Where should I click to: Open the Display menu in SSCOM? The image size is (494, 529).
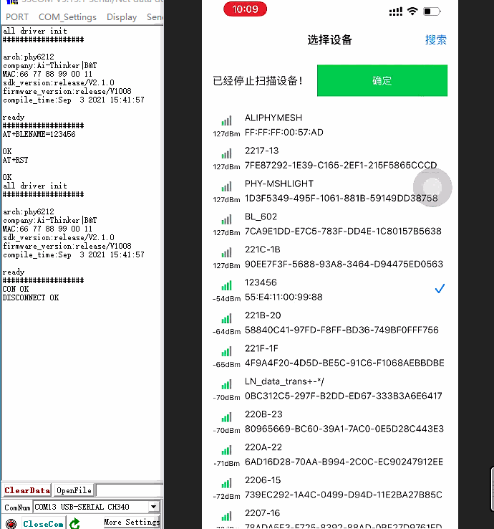(122, 17)
